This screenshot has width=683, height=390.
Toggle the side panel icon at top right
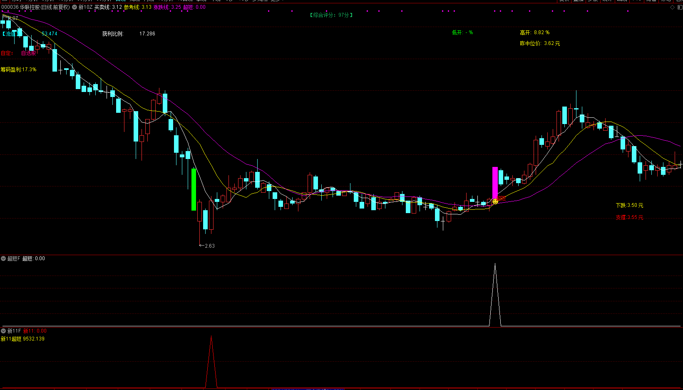[x=680, y=7]
